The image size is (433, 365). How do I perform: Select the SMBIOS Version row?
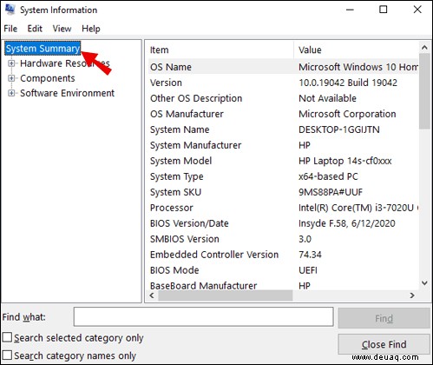pos(283,239)
